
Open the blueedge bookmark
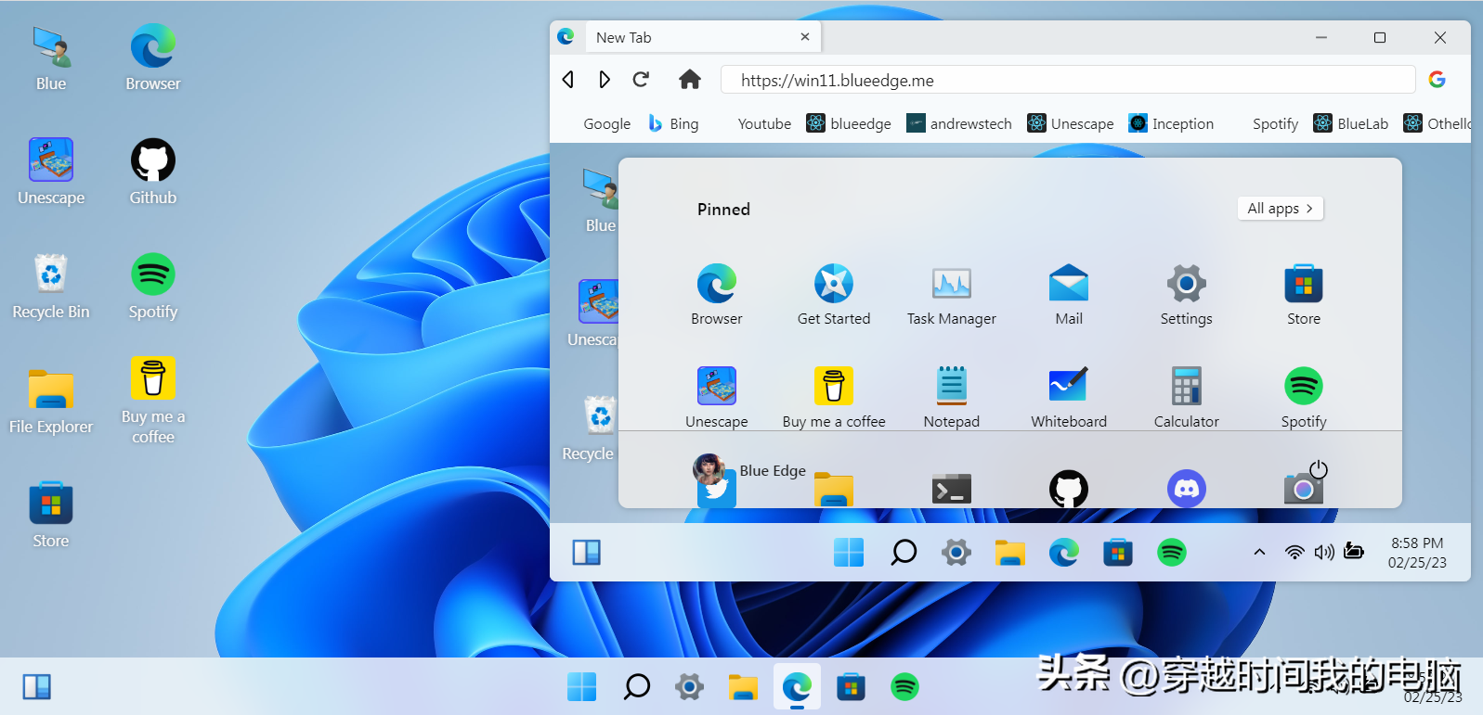point(849,124)
